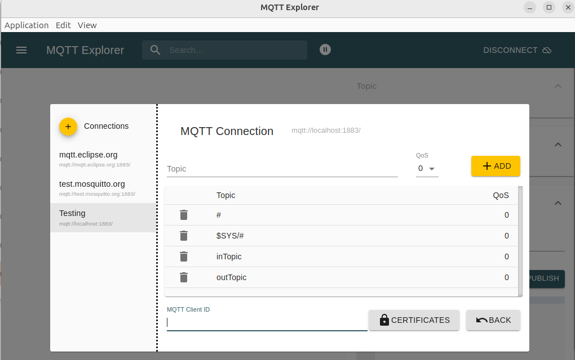Click the ADD subscription button
The height and width of the screenshot is (360, 575).
(496, 166)
